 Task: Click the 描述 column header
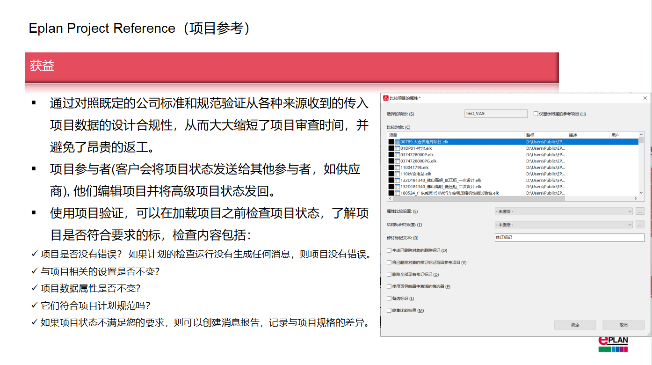pyautogui.click(x=588, y=135)
